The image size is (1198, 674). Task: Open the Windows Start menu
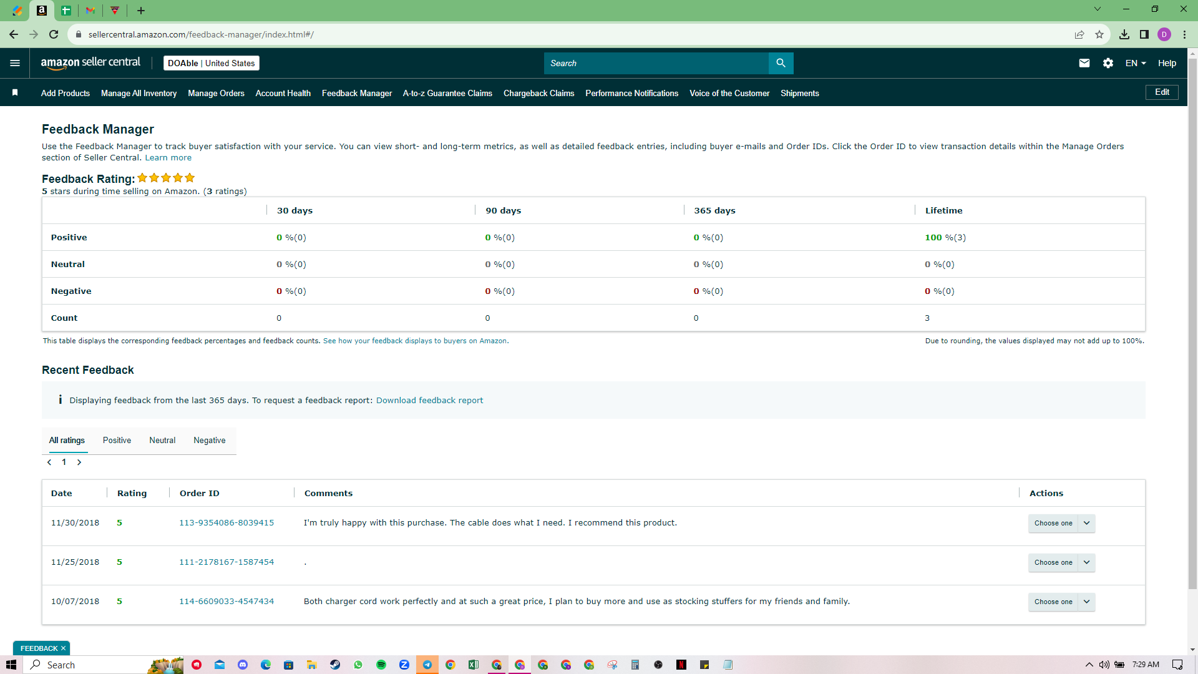11,665
